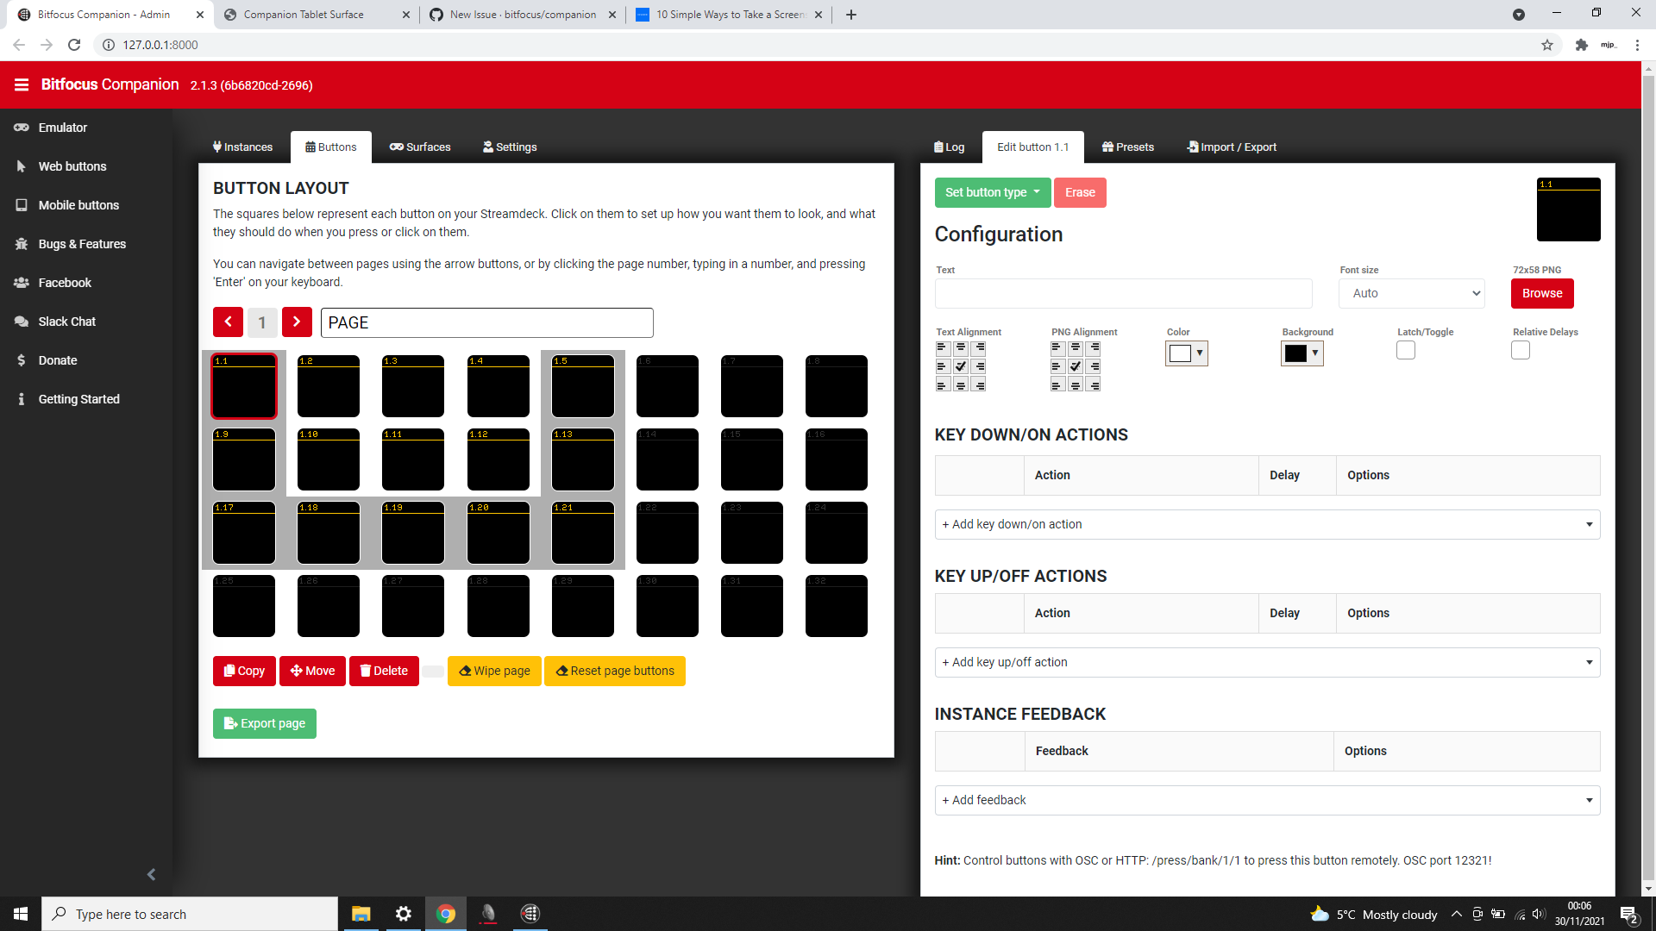
Task: Select button 1.13 in the button layout
Action: (583, 459)
